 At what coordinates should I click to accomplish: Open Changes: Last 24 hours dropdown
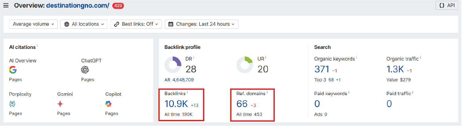[x=202, y=24]
